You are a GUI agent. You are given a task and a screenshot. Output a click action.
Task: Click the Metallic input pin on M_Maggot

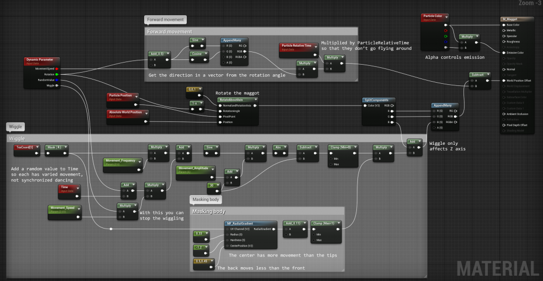[x=504, y=30]
